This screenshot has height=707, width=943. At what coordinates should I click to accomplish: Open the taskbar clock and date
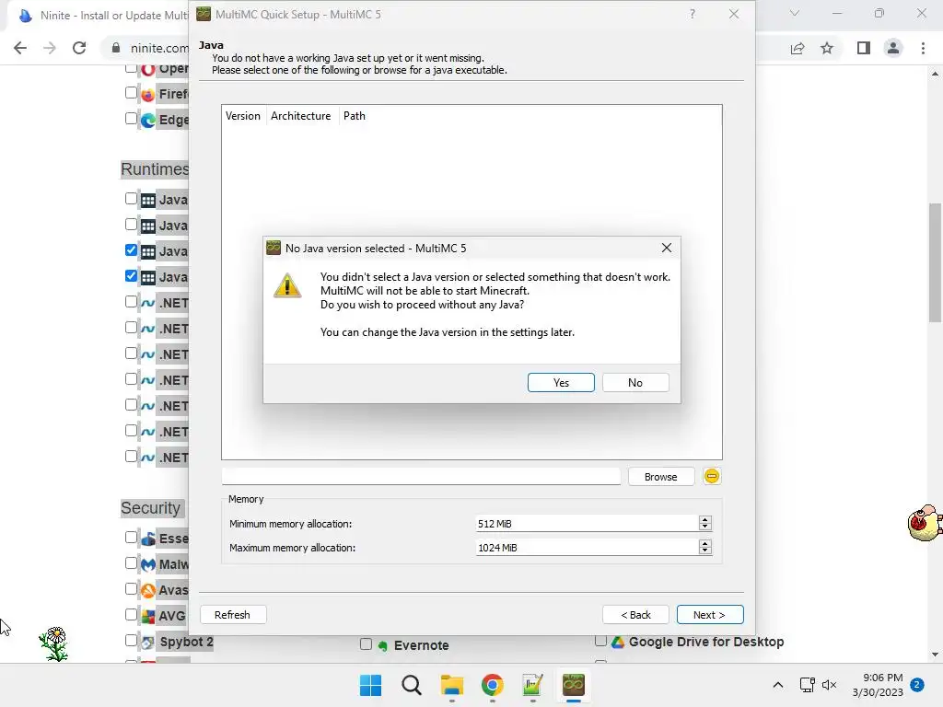pos(878,685)
